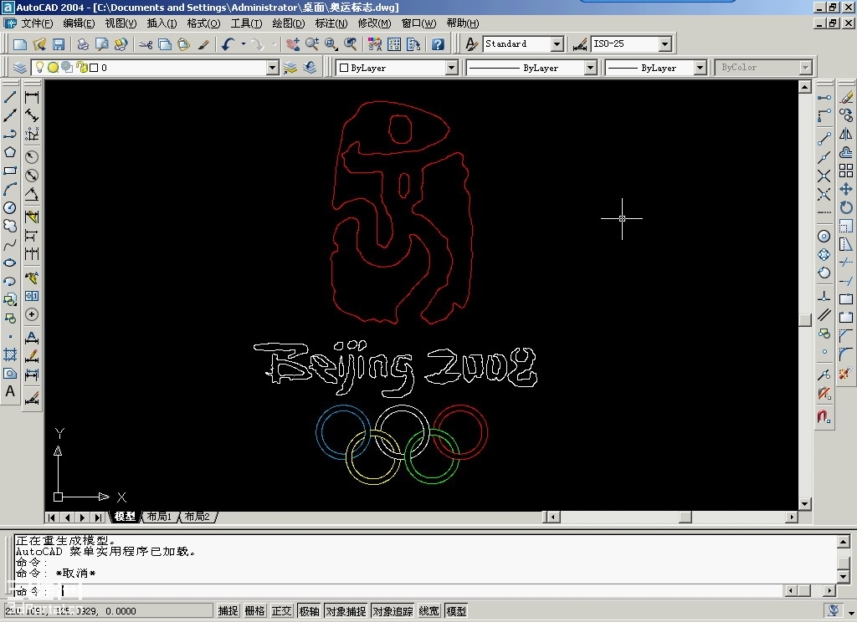The height and width of the screenshot is (622, 857).
Task: Click drawing area horizontal scrollbar right arrow
Action: coord(792,517)
